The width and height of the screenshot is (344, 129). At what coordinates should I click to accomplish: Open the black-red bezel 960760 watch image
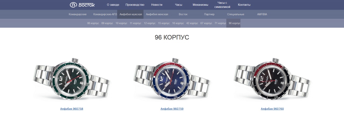tap(272, 79)
